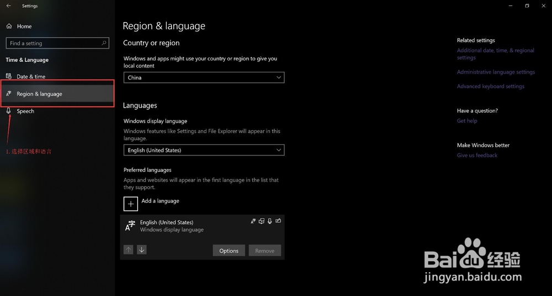The width and height of the screenshot is (552, 296).
Task: Move language up with up arrow
Action: [129, 250]
